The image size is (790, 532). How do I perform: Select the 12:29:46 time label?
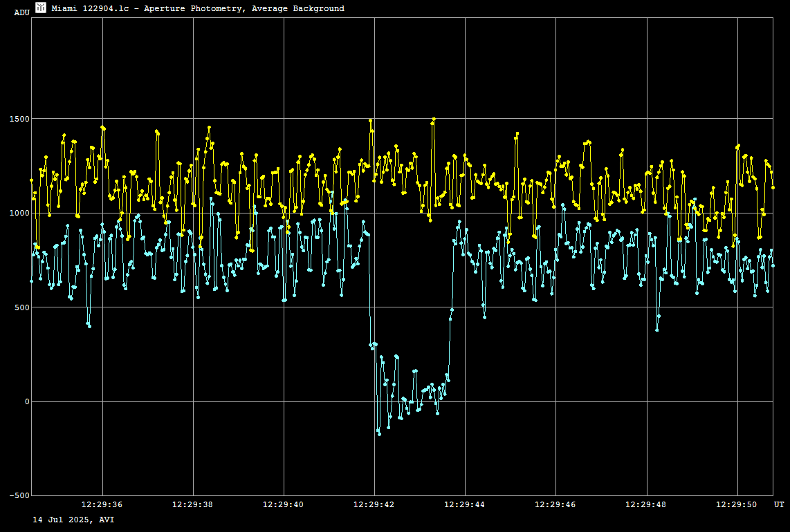pyautogui.click(x=555, y=505)
